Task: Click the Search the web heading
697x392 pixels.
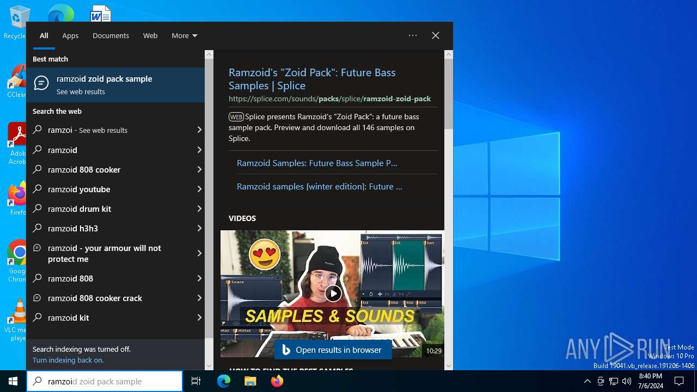Action: point(57,111)
